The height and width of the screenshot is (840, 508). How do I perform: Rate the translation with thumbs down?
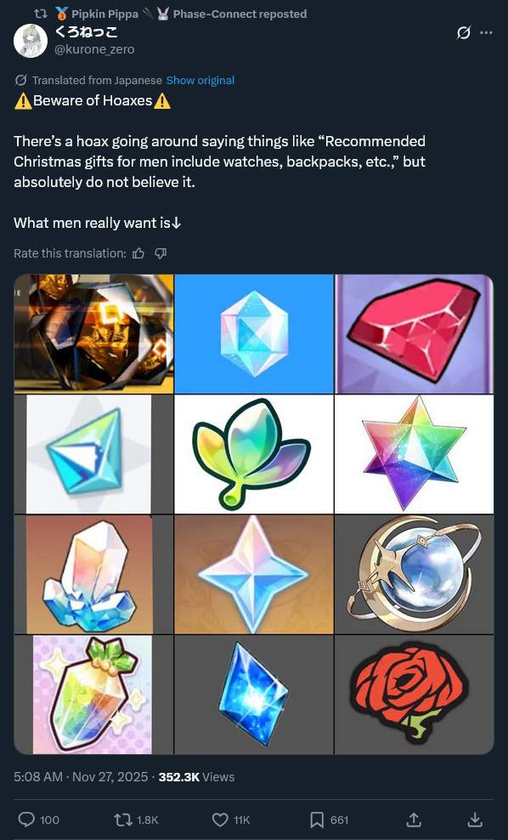161,253
